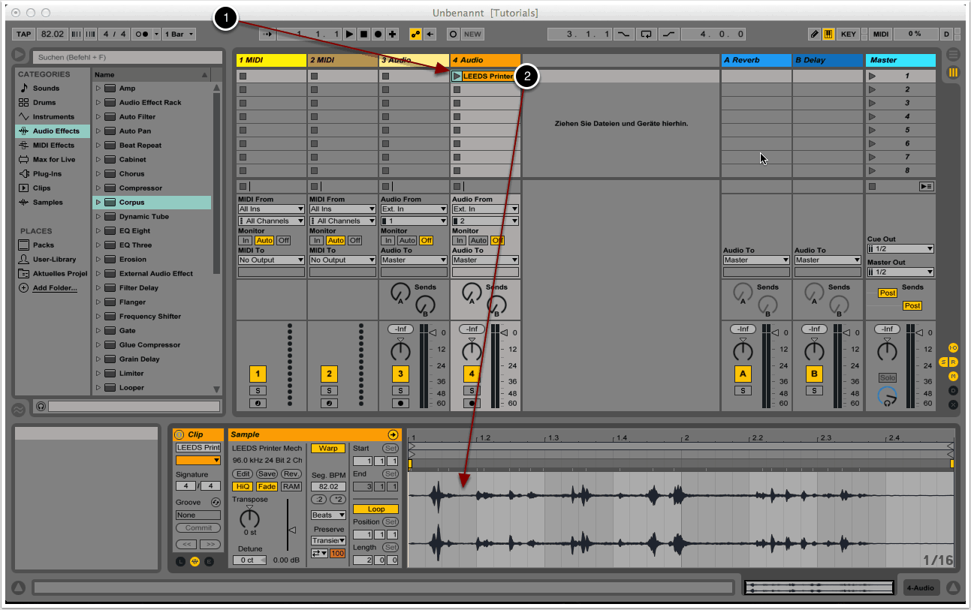Screen dimensions: 971x610
Task: Select Audio Effects category
Action: coord(56,131)
